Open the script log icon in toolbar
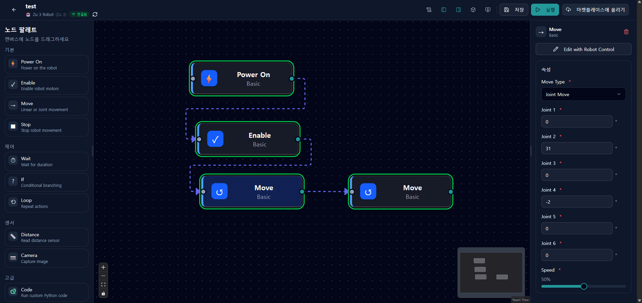642x303 pixels. (429, 10)
